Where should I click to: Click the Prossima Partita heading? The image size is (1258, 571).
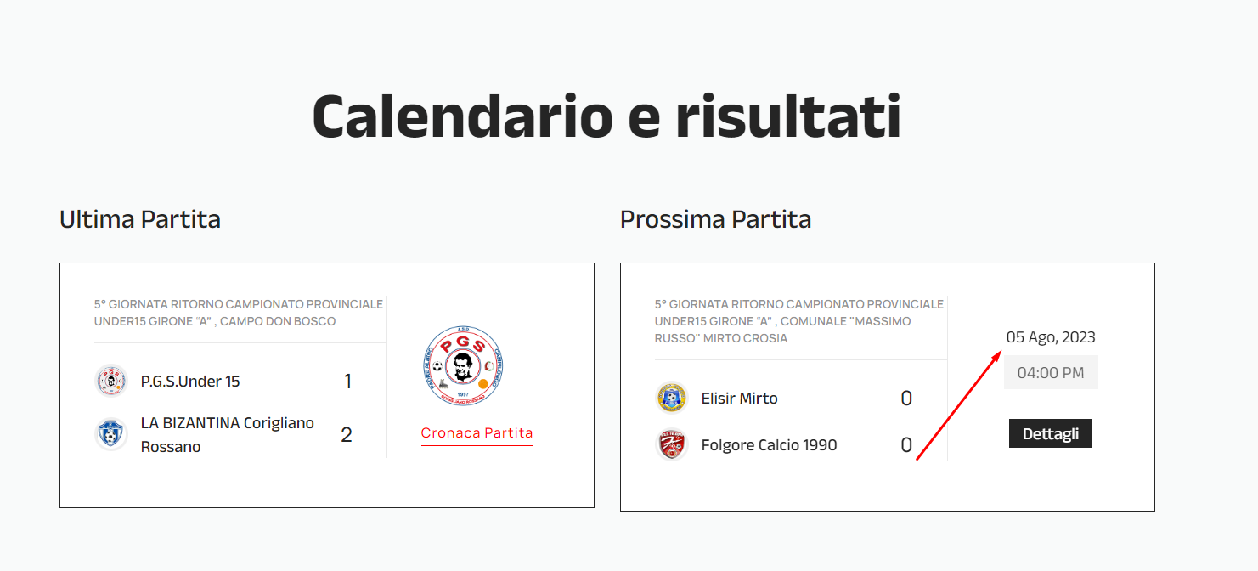[715, 219]
